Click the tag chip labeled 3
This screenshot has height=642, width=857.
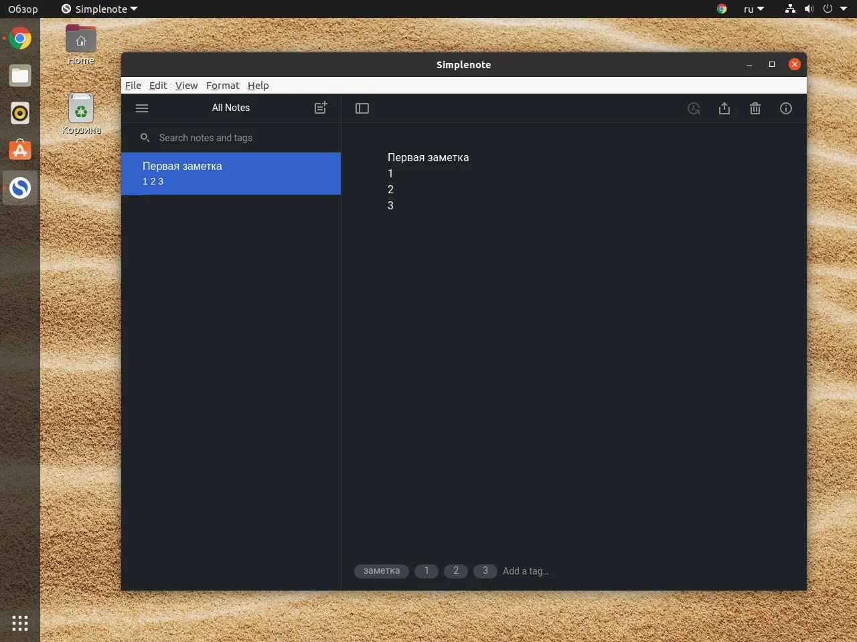(x=485, y=571)
